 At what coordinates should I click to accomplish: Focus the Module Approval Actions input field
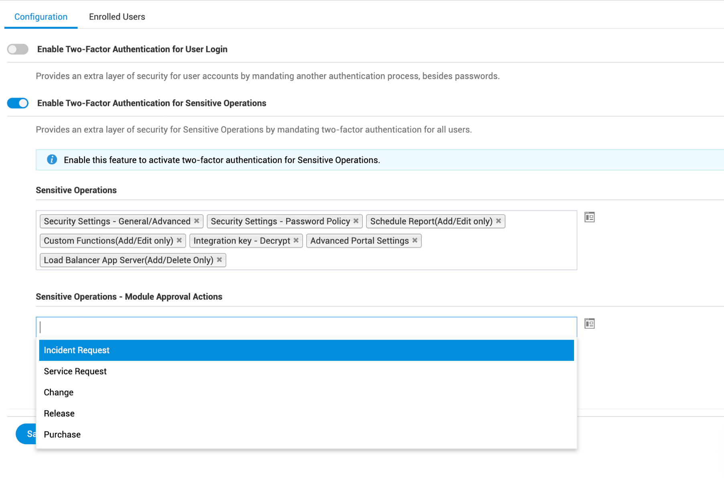tap(306, 327)
